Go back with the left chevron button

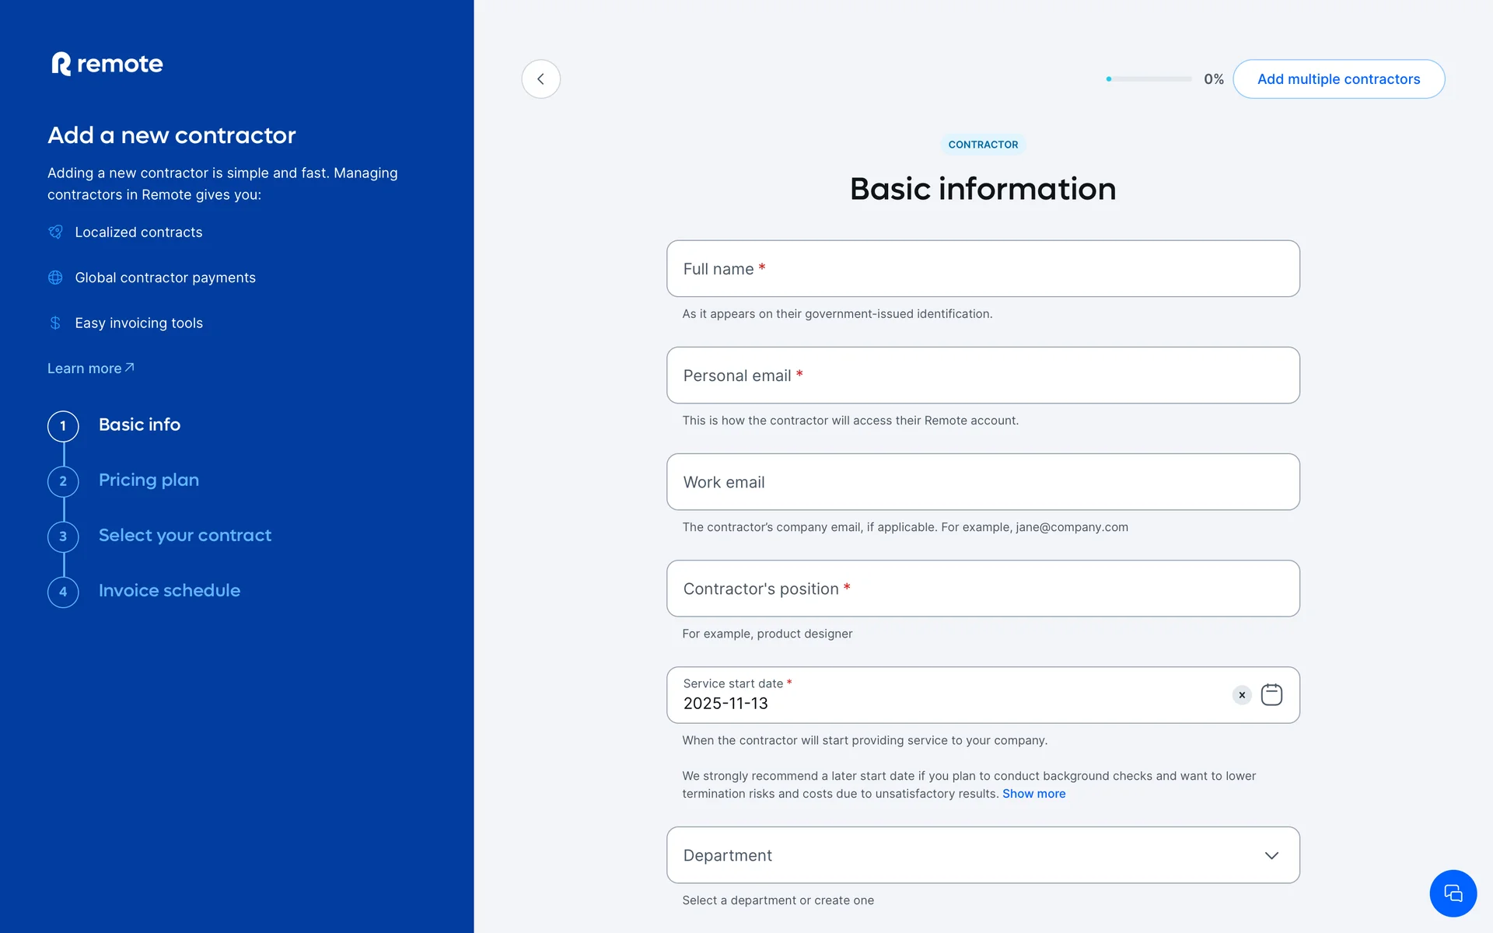coord(540,79)
